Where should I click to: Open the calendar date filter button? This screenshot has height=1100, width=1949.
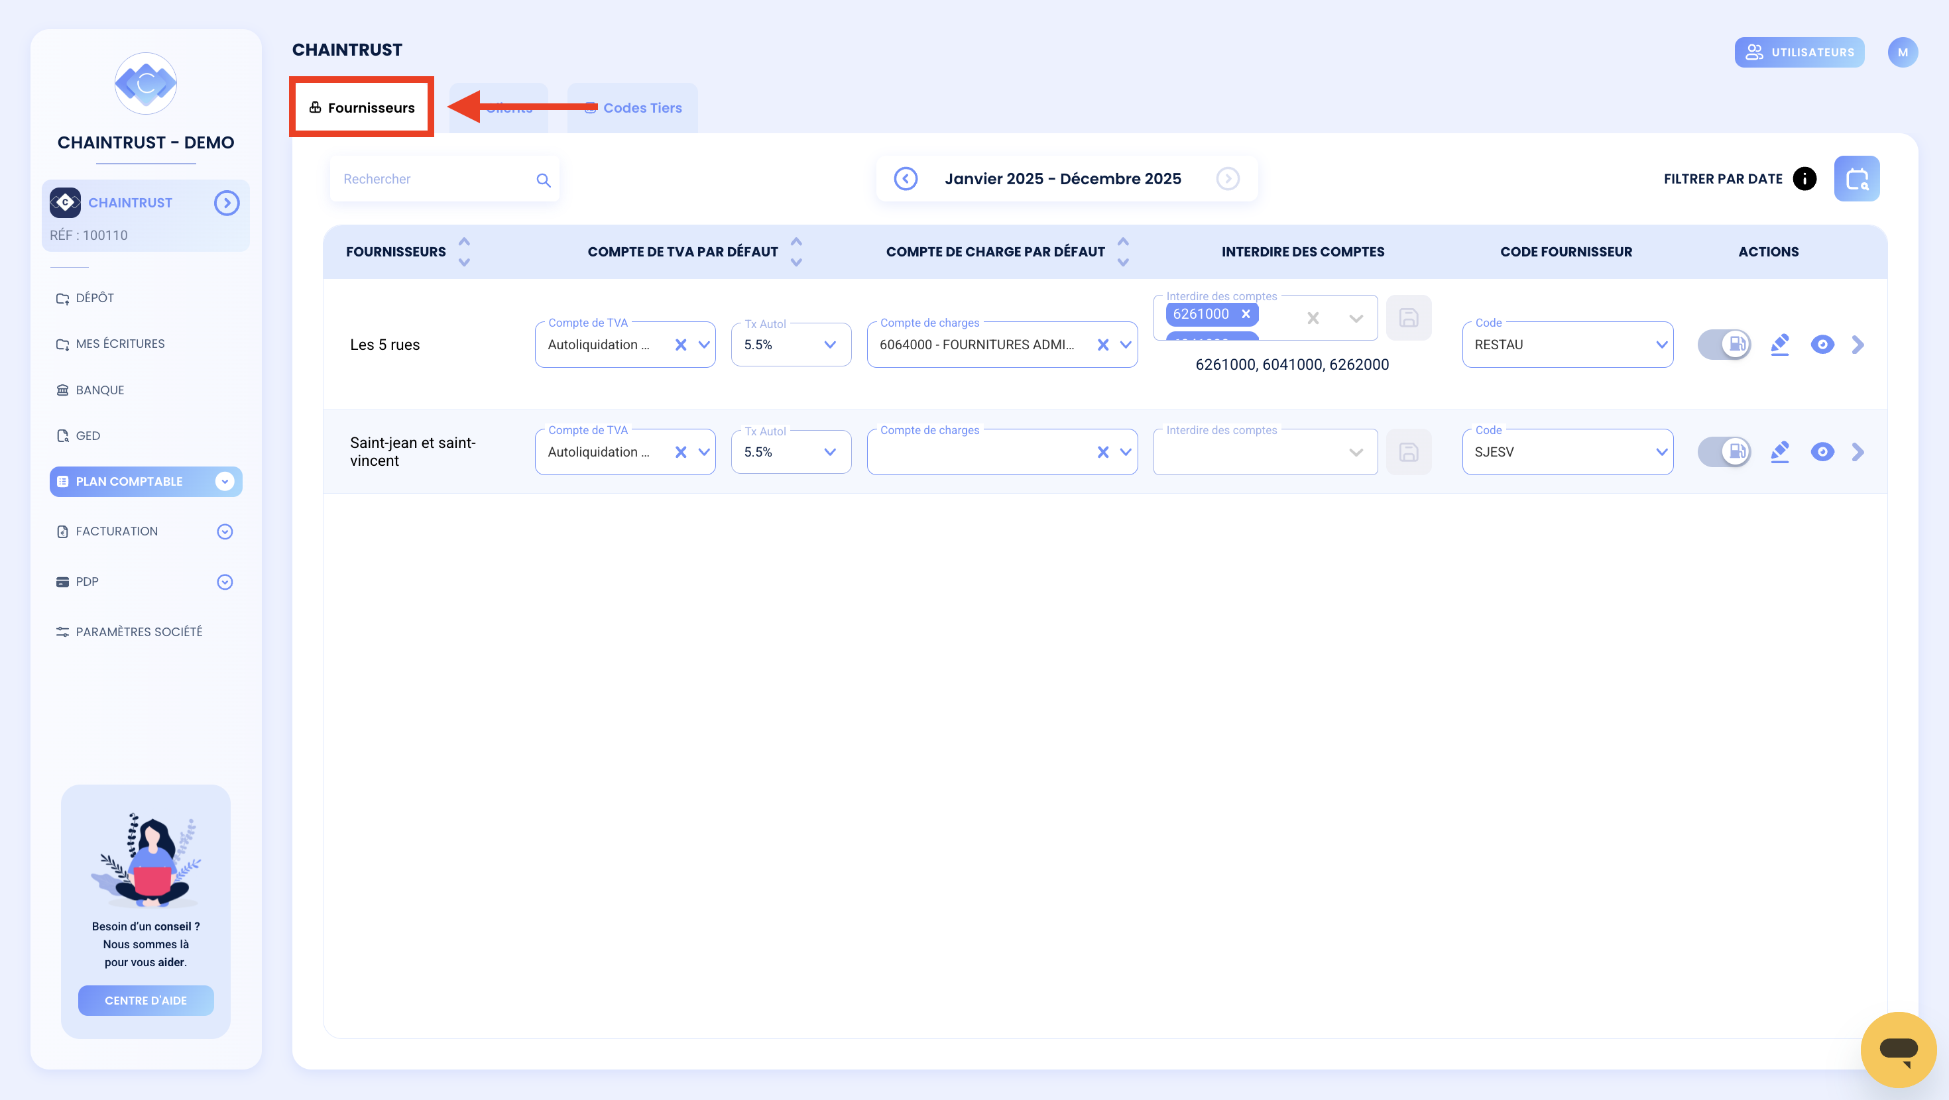click(x=1856, y=178)
